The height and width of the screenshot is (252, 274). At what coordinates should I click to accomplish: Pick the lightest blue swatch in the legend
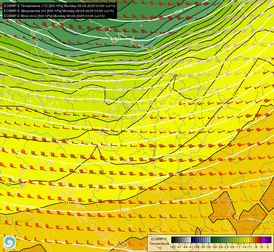point(210,240)
